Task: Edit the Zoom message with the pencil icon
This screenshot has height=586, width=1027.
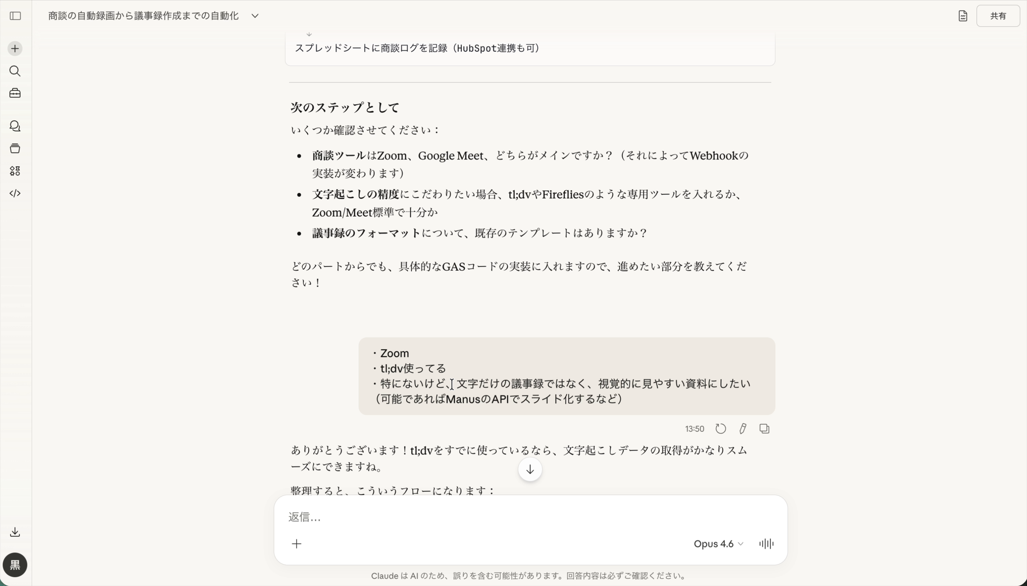Action: tap(742, 428)
